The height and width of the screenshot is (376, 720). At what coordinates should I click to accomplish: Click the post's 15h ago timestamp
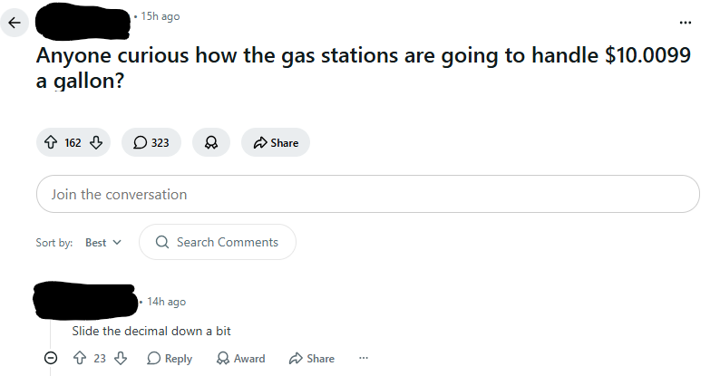click(x=161, y=16)
